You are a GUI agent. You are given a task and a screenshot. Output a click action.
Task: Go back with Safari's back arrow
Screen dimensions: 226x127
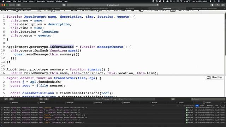click(x=11, y=5)
